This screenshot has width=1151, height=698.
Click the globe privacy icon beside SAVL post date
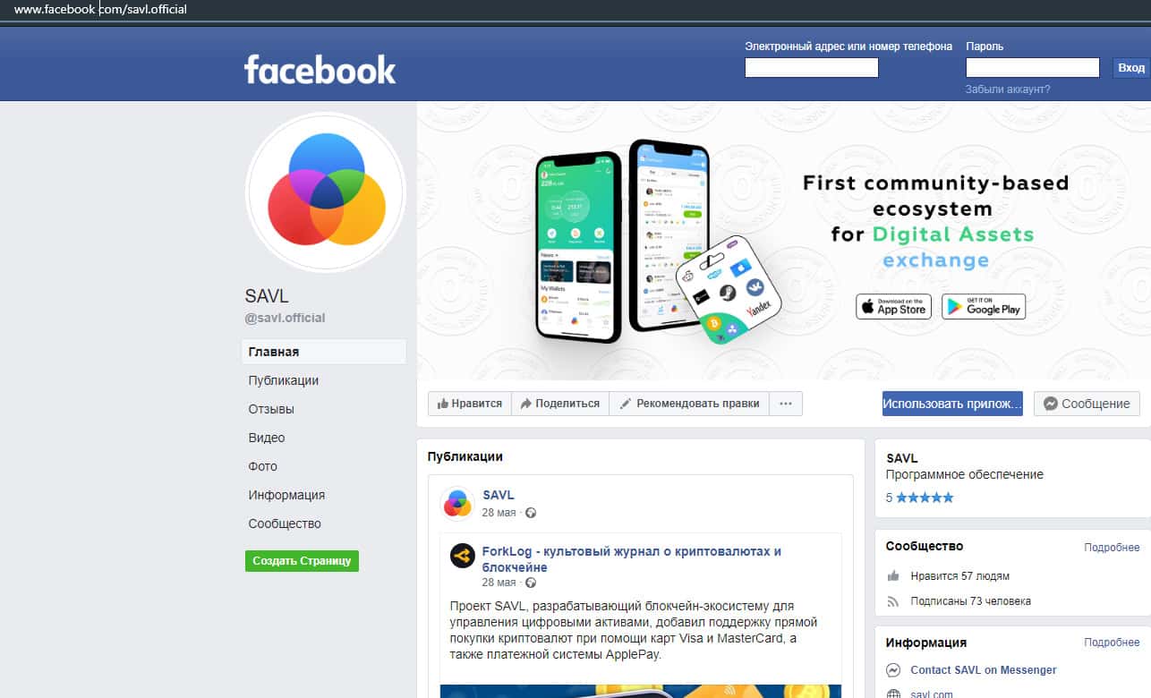[x=531, y=513]
